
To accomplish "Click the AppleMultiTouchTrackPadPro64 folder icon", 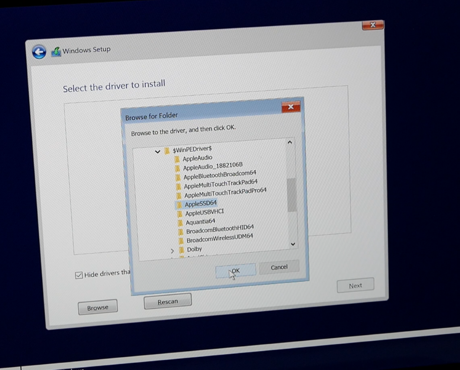I will (179, 195).
